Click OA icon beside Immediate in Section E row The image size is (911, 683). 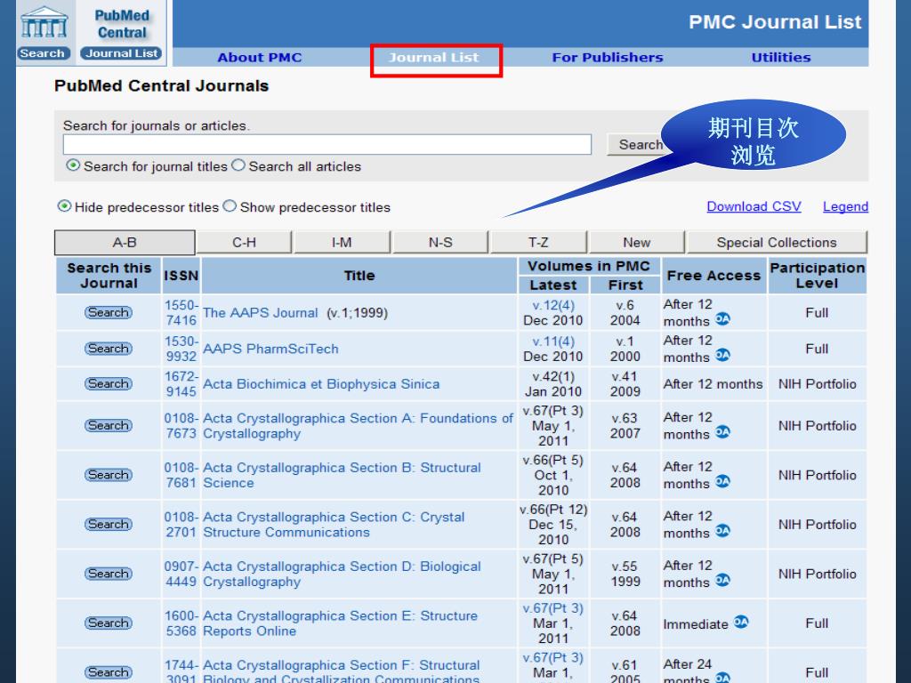pos(741,622)
